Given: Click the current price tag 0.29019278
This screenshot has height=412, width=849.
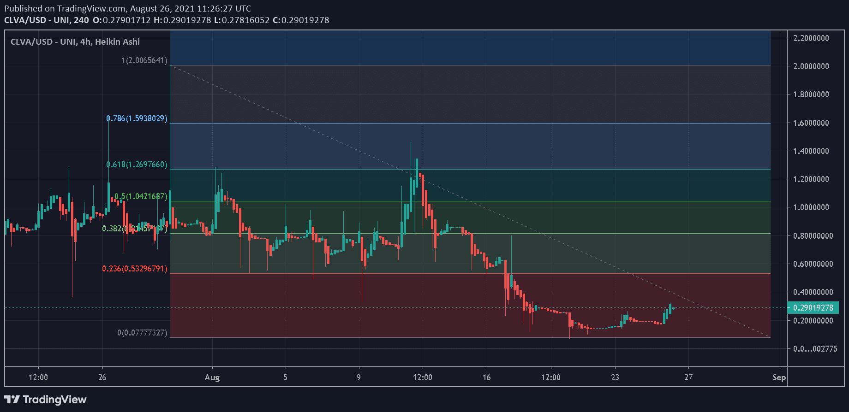Looking at the screenshot, I should pyautogui.click(x=813, y=308).
